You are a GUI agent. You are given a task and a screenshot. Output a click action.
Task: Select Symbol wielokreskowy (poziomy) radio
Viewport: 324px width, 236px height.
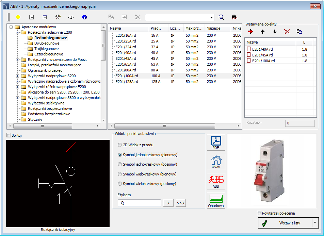click(x=120, y=184)
